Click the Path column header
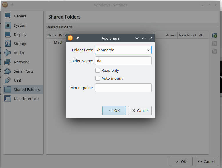This screenshot has height=168, width=222. pos(62,35)
